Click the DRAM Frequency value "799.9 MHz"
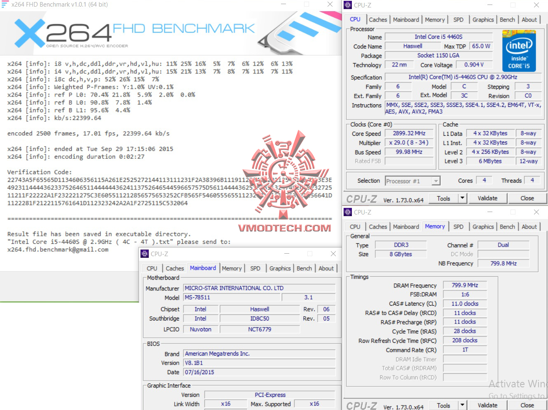The width and height of the screenshot is (548, 410). coord(465,285)
